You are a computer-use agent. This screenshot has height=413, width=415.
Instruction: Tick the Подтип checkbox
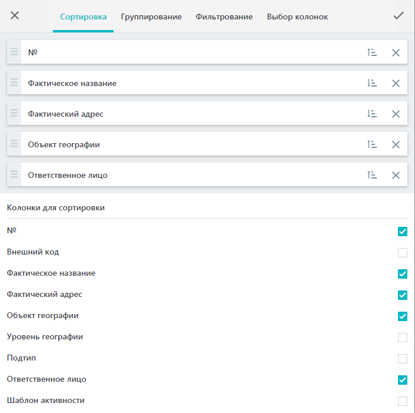click(402, 359)
